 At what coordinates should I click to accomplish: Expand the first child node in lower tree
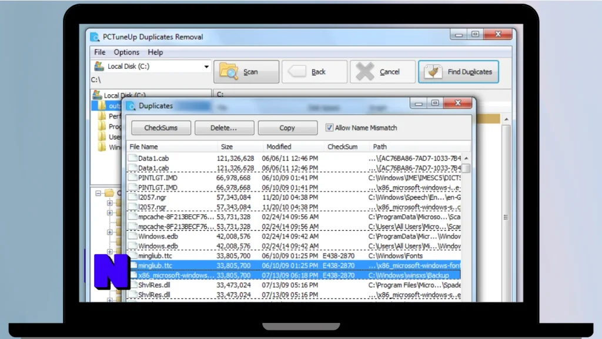(x=110, y=202)
